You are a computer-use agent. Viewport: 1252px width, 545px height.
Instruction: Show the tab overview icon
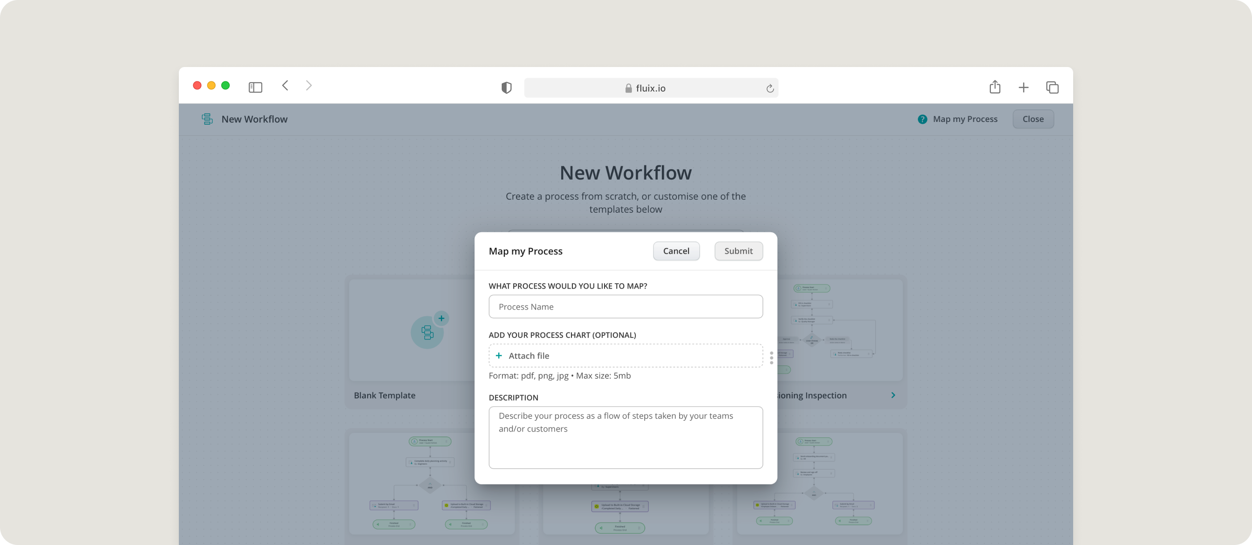[x=1052, y=88]
